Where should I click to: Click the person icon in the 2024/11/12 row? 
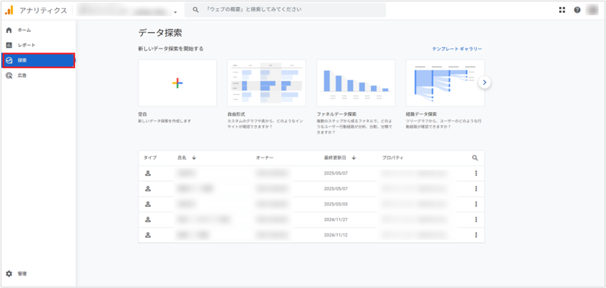148,235
